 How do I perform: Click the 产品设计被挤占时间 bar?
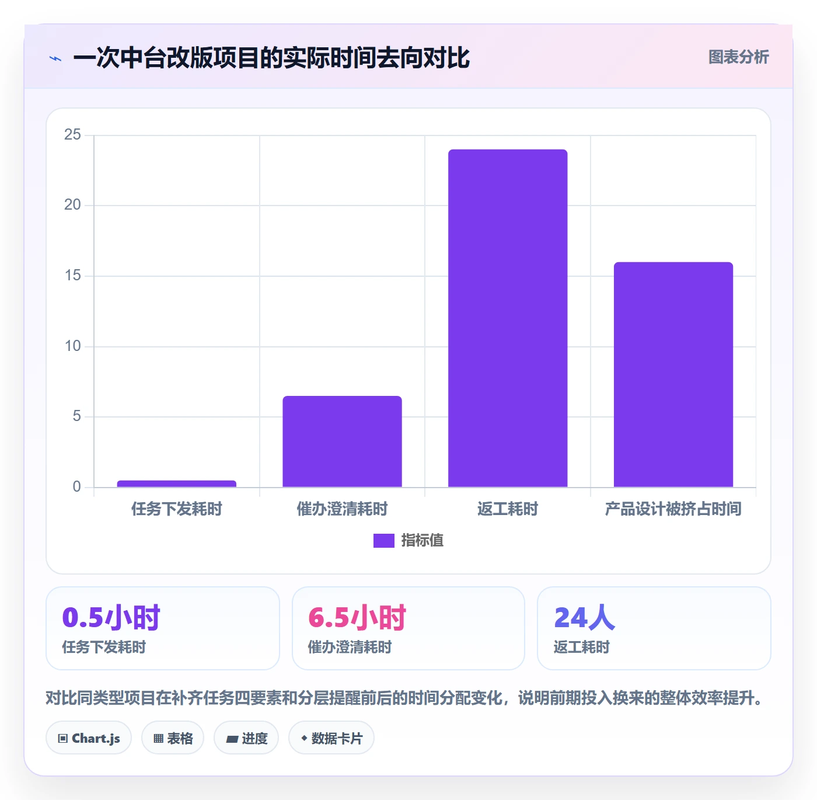(x=673, y=374)
